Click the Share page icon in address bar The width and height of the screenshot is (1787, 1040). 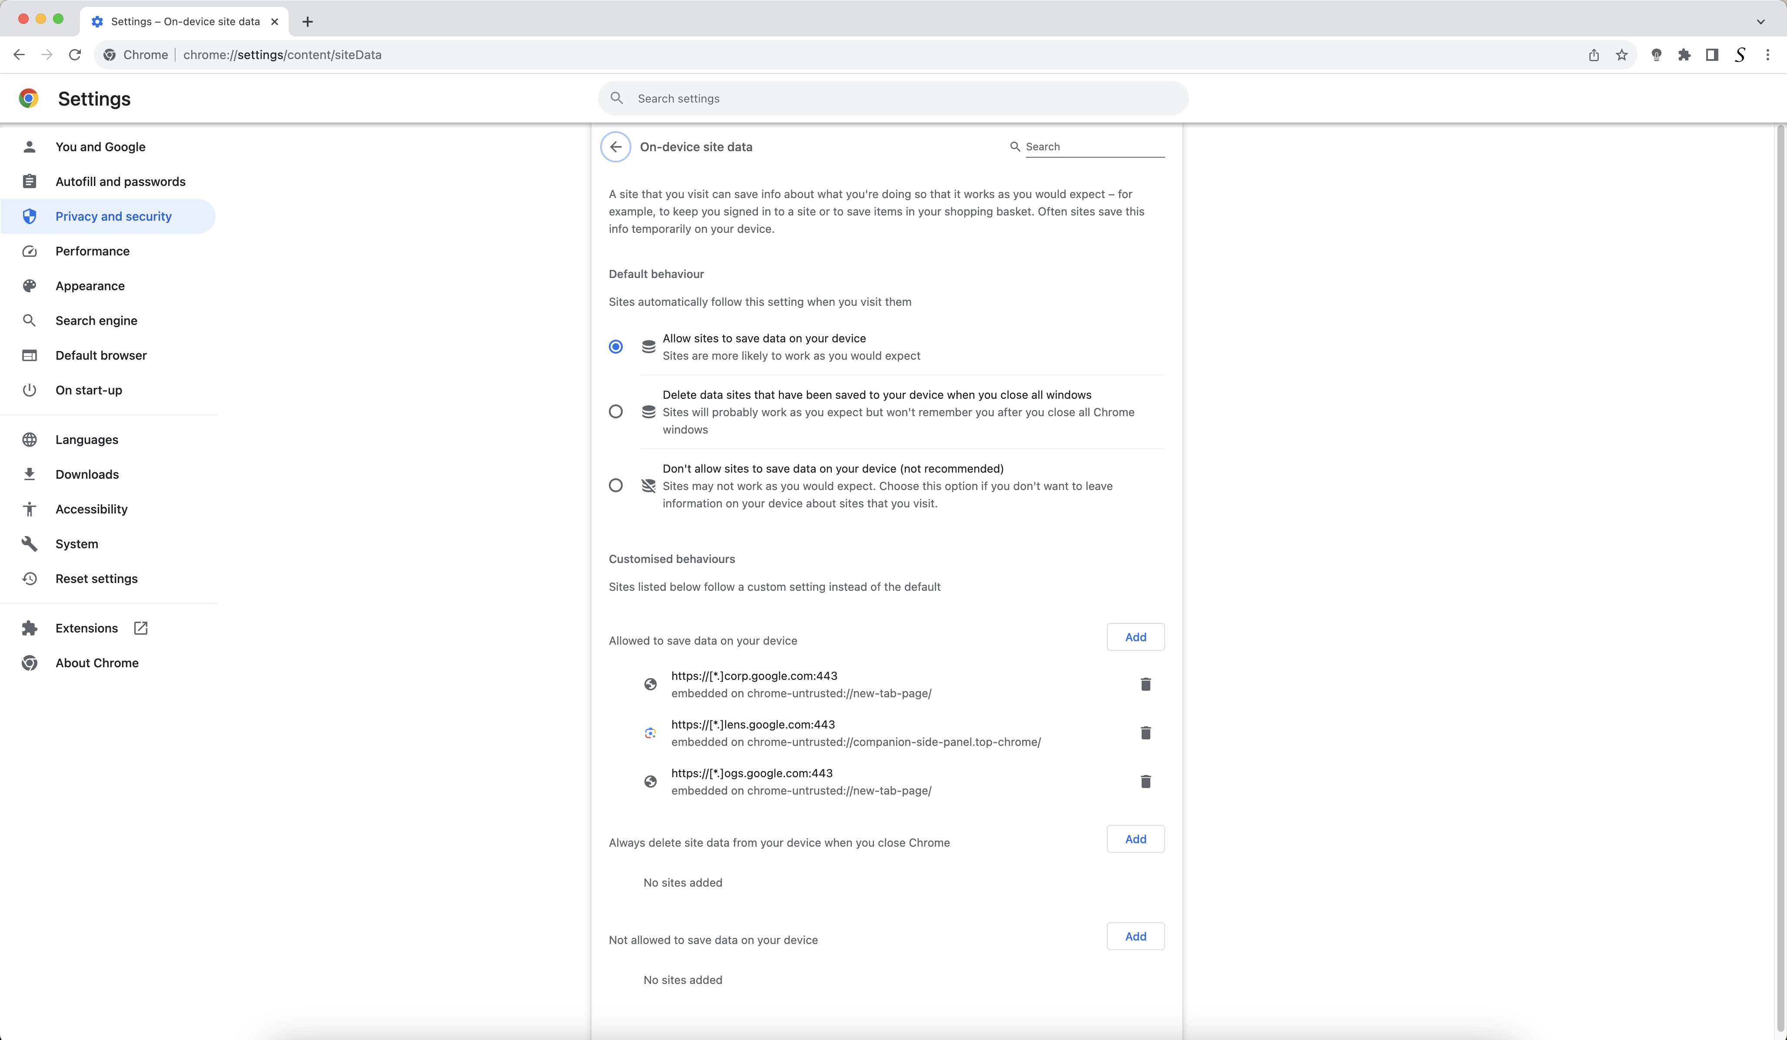click(x=1594, y=55)
